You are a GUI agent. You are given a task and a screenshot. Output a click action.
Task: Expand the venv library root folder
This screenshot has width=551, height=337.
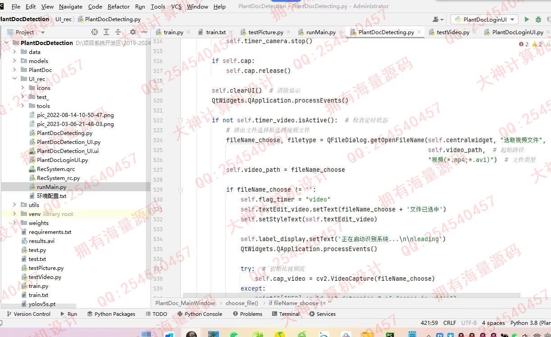click(14, 214)
